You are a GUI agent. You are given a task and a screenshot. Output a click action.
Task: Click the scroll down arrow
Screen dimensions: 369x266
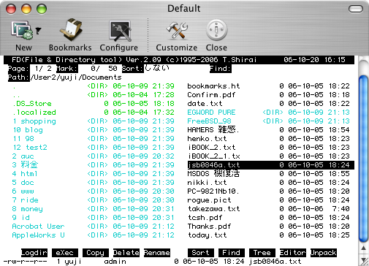tap(364, 259)
